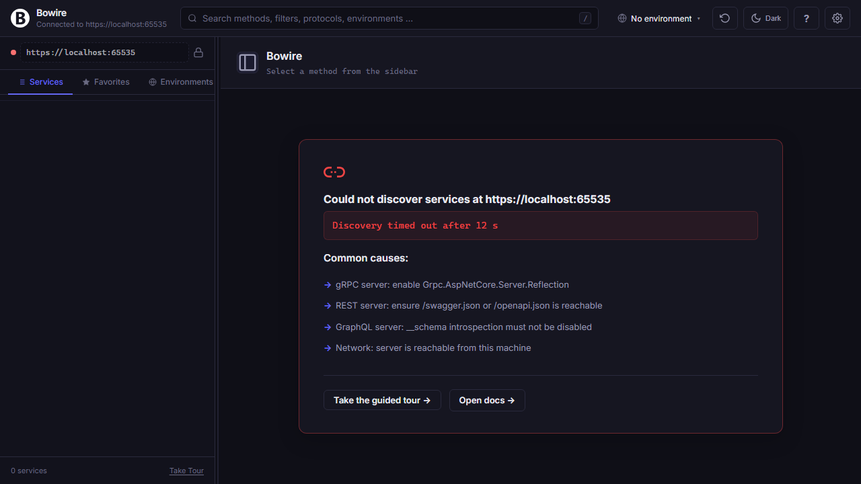Click the gRPC server cause line
The image size is (861, 484).
tap(452, 284)
